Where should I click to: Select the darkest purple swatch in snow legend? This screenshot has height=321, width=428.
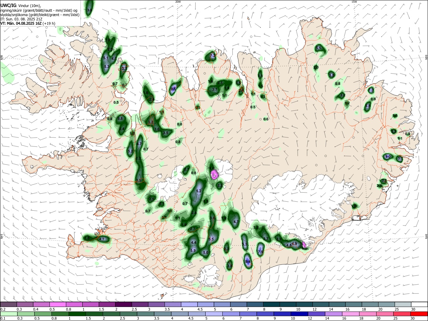(123, 304)
